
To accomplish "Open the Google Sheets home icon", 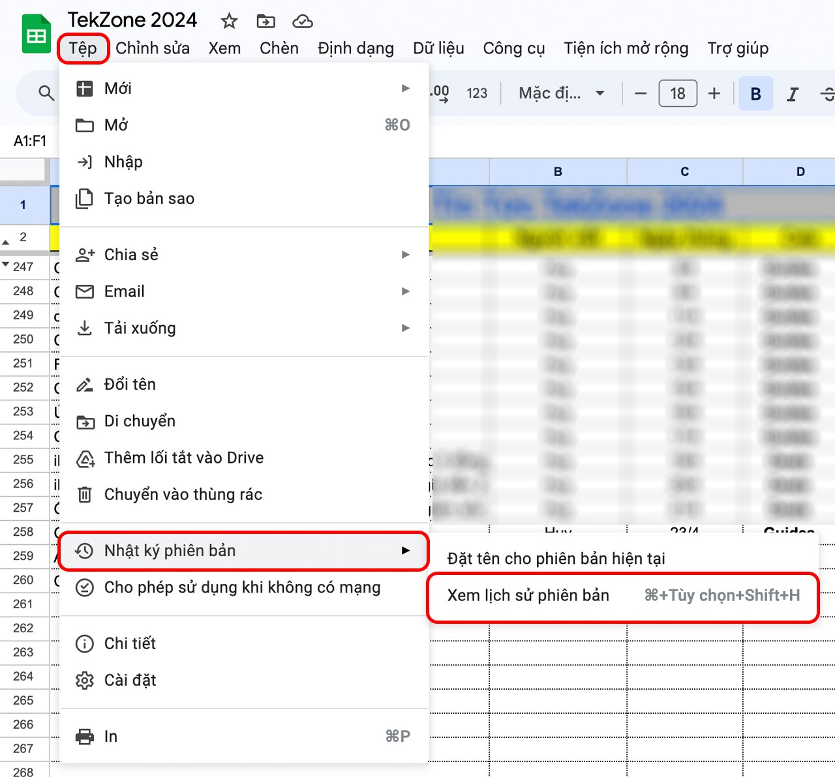I will pyautogui.click(x=36, y=35).
